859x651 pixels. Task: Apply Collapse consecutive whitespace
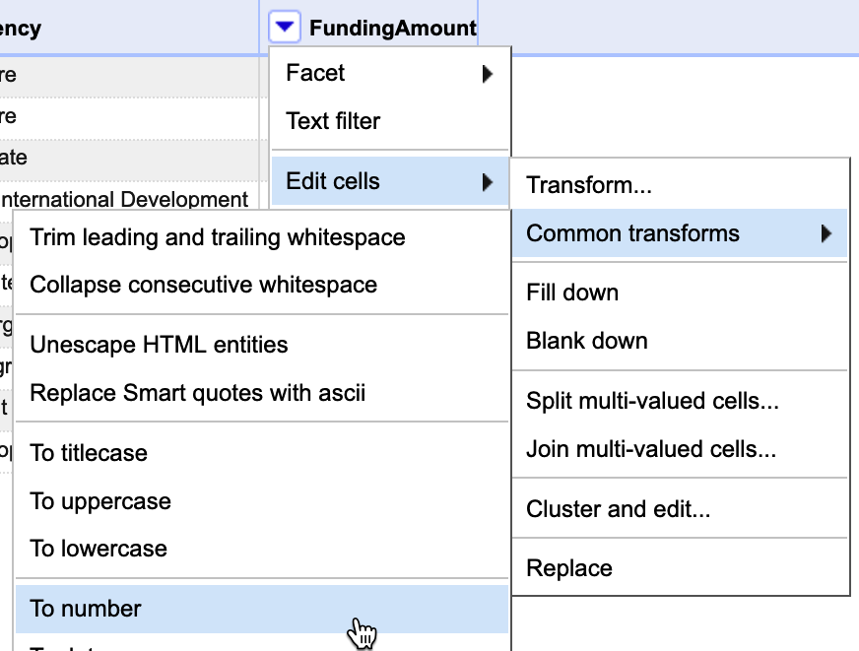(x=204, y=285)
